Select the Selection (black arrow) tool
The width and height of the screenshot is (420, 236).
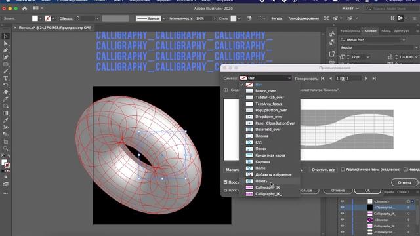[x=6, y=36]
